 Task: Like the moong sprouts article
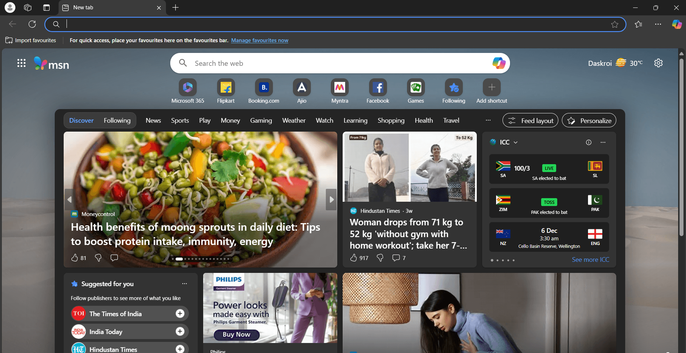[74, 258]
